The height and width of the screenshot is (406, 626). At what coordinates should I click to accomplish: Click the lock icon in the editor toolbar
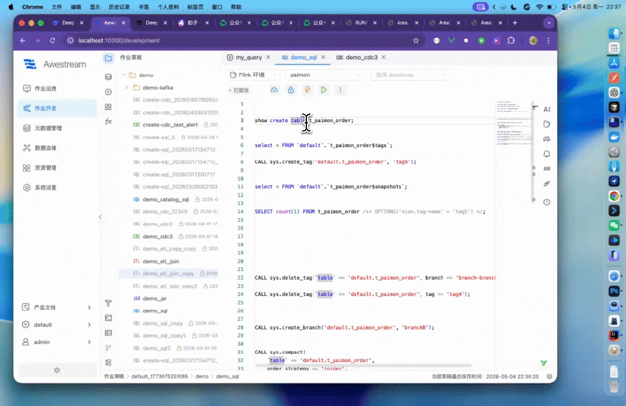coord(291,90)
